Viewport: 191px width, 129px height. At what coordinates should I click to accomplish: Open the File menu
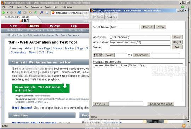coord(4,7)
